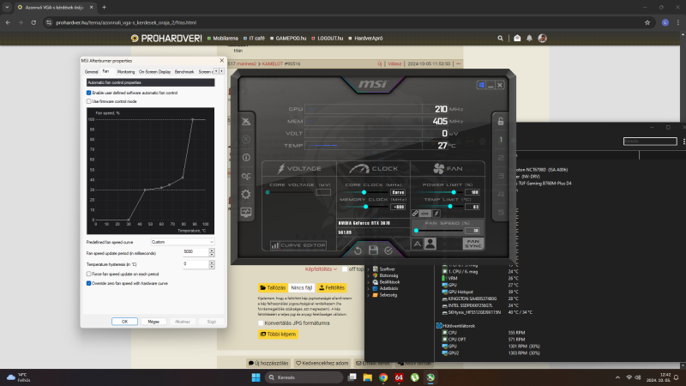Open the IT café link in header

tap(254, 38)
